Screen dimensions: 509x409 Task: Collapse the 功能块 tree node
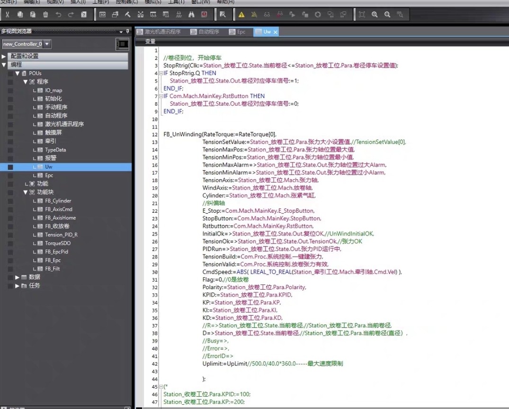(26, 192)
